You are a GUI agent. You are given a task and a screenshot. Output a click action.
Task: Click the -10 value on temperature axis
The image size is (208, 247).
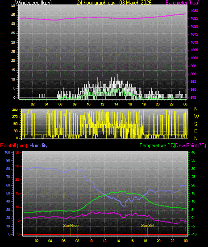point(194,234)
